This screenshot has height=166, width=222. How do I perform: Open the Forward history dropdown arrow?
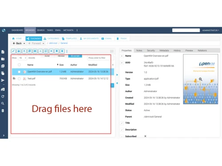43,43
